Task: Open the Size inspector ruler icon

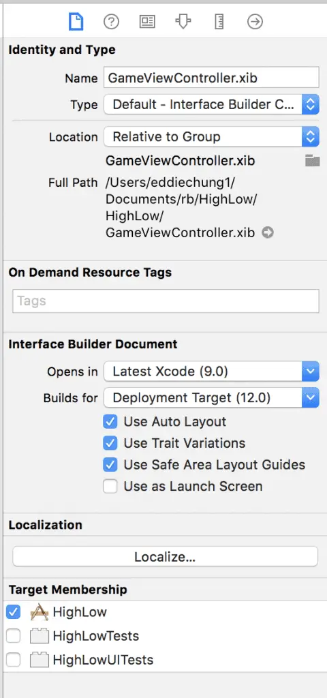Action: [219, 21]
